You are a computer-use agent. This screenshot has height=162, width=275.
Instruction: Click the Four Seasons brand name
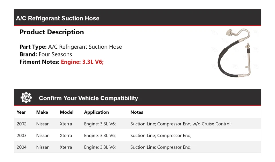click(x=55, y=54)
